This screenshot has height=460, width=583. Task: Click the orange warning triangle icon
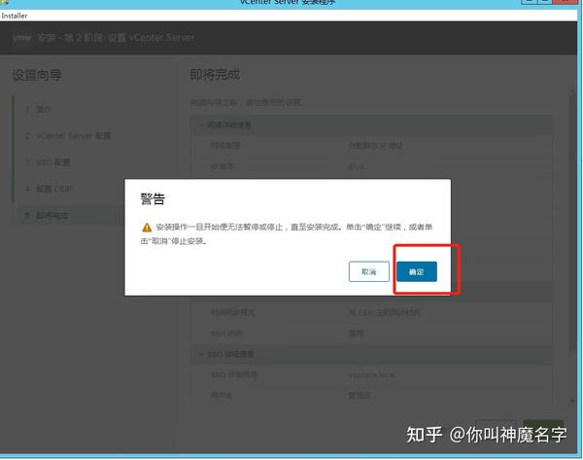(147, 227)
